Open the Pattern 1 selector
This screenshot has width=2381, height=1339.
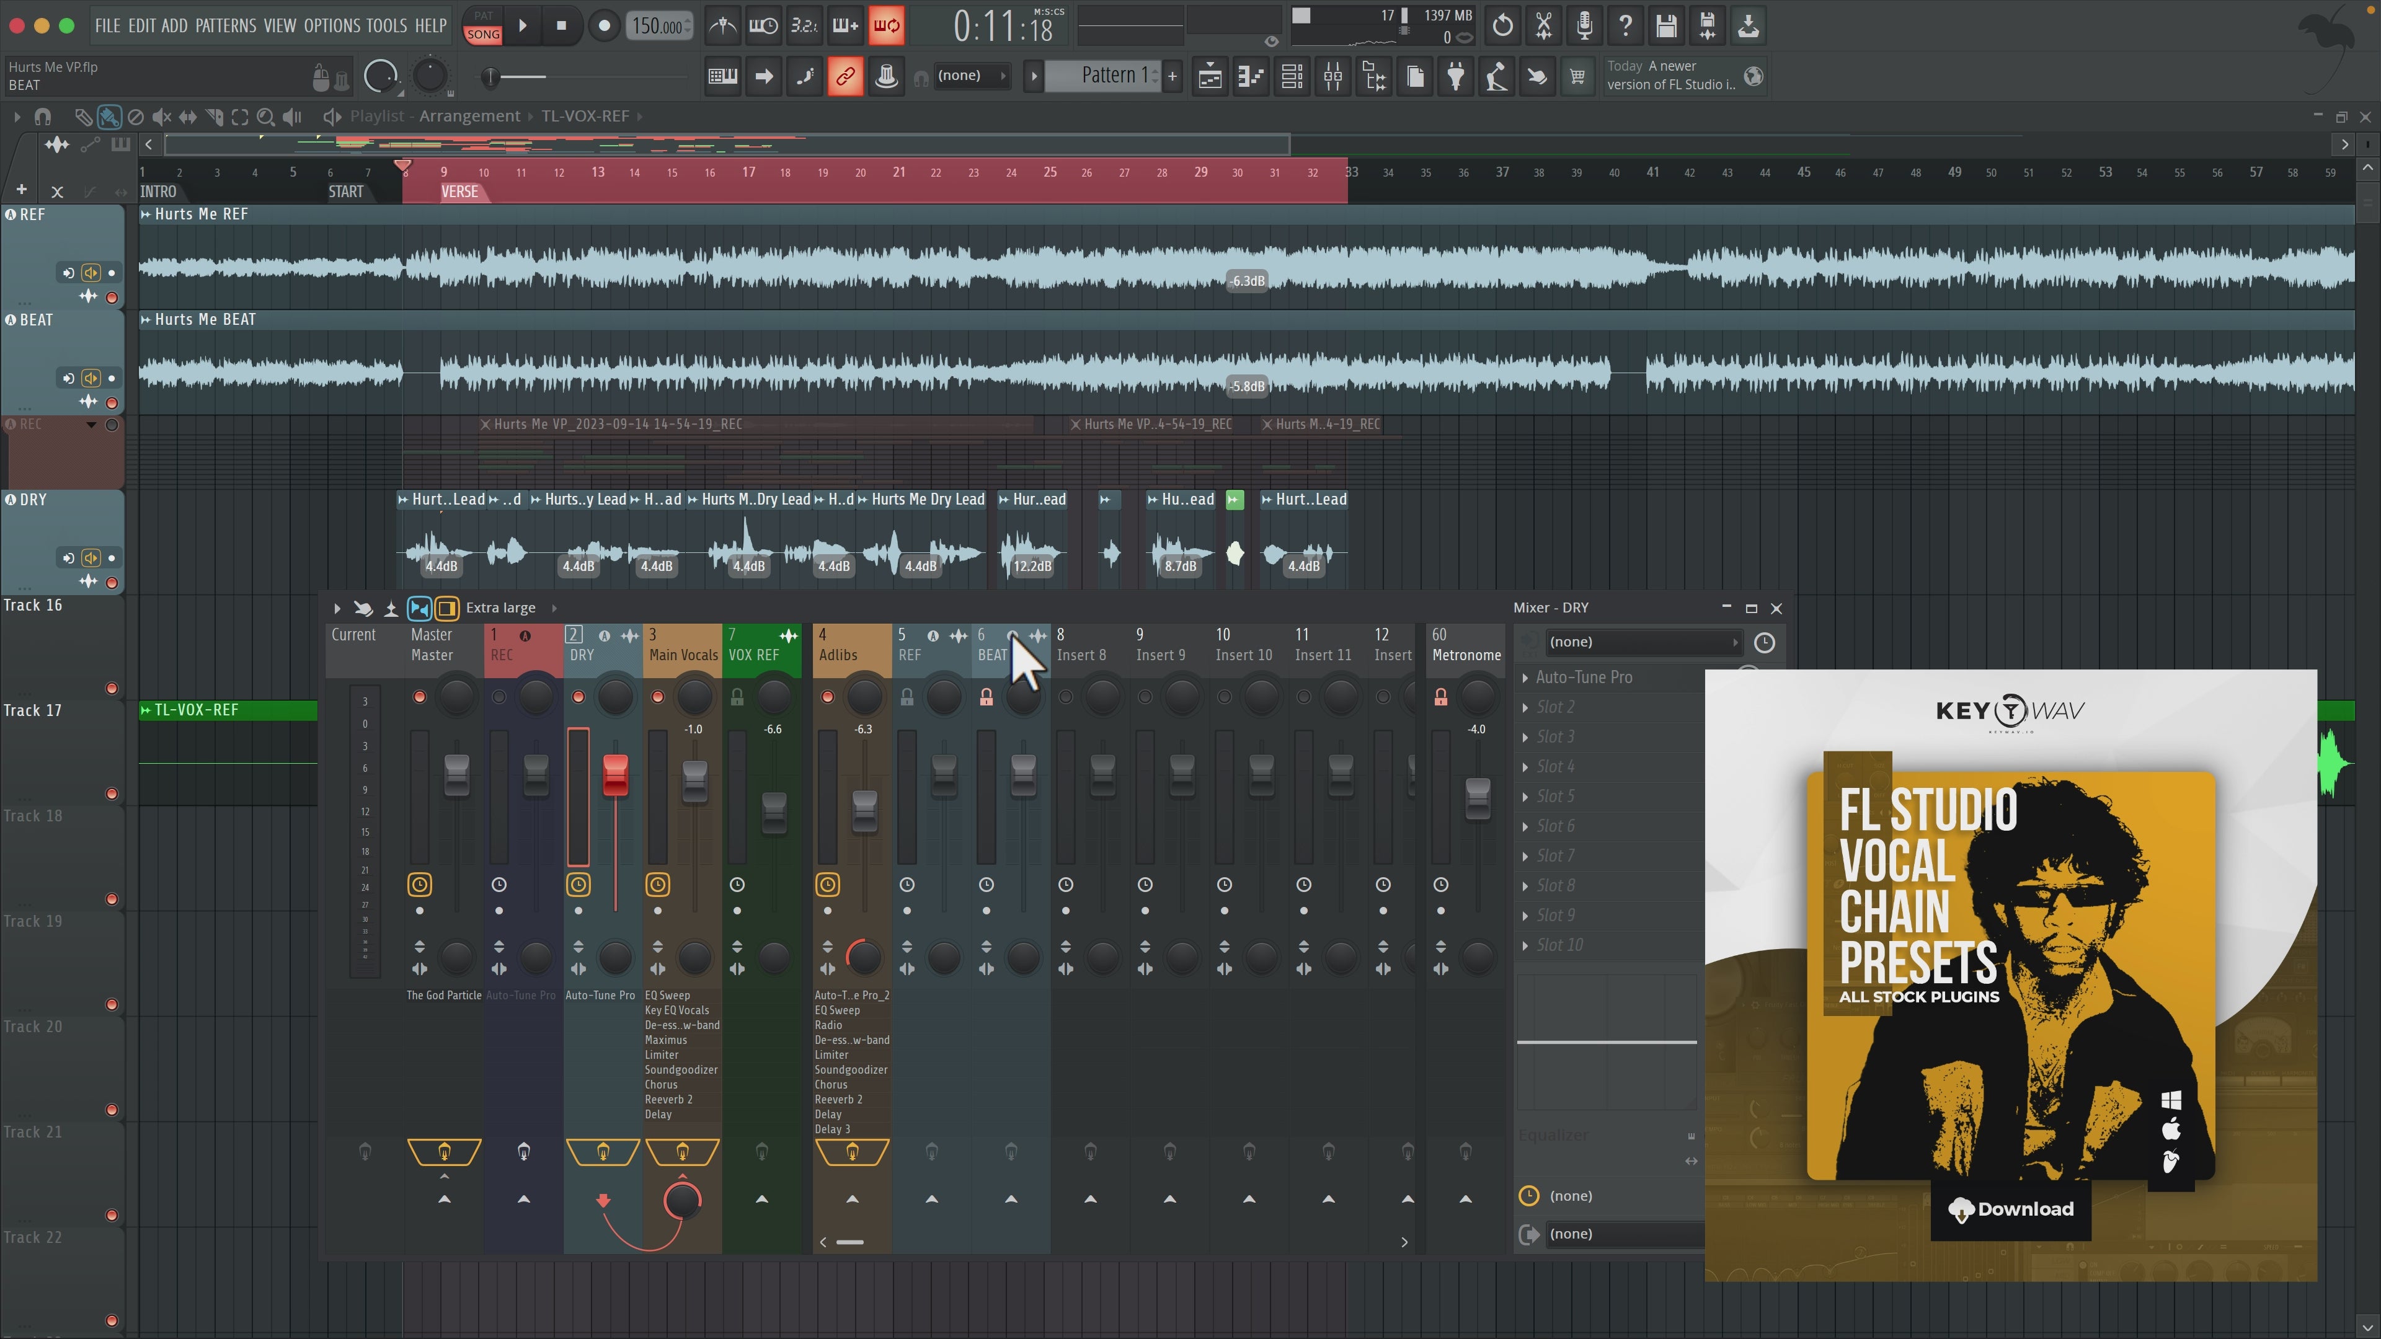coord(1104,76)
